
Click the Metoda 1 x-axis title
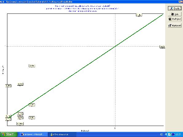85,131
